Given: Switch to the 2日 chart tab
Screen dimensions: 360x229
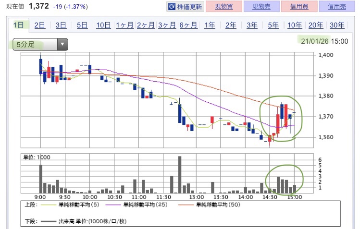Looking at the screenshot, I should pos(40,25).
